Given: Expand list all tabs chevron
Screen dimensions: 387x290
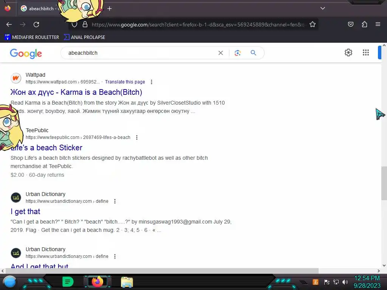Looking at the screenshot, I should [323, 8].
